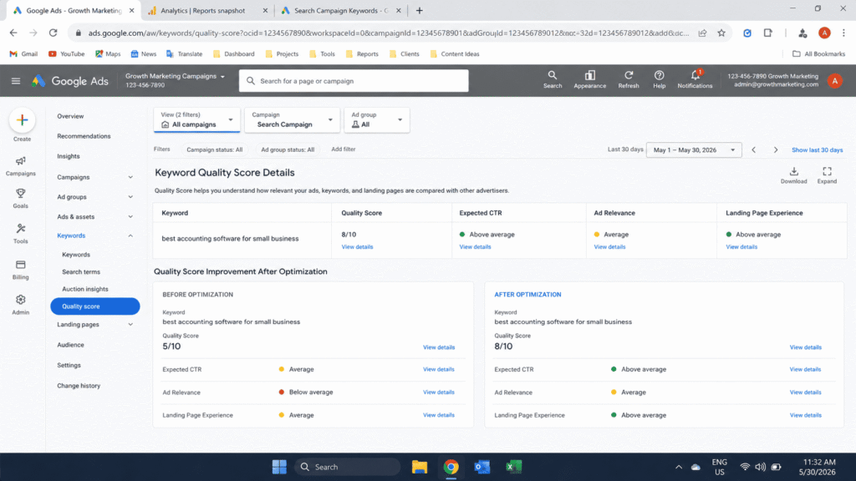
Task: Click the browser back arrow
Action: tap(13, 33)
